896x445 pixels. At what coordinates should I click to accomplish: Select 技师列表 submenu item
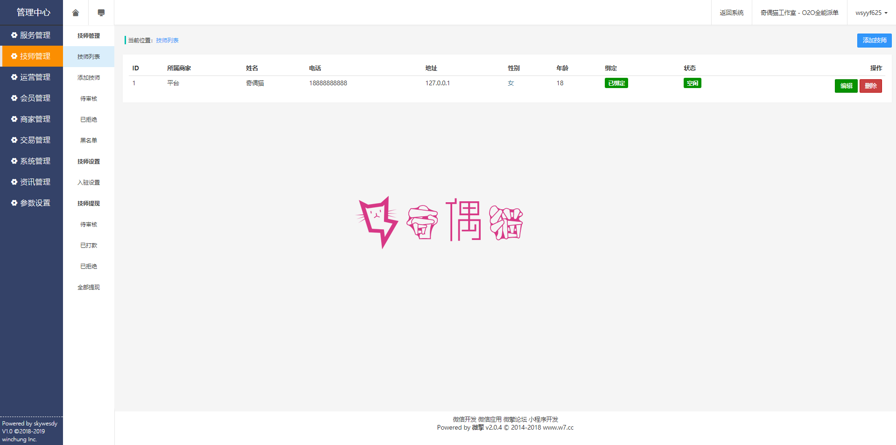pyautogui.click(x=89, y=56)
